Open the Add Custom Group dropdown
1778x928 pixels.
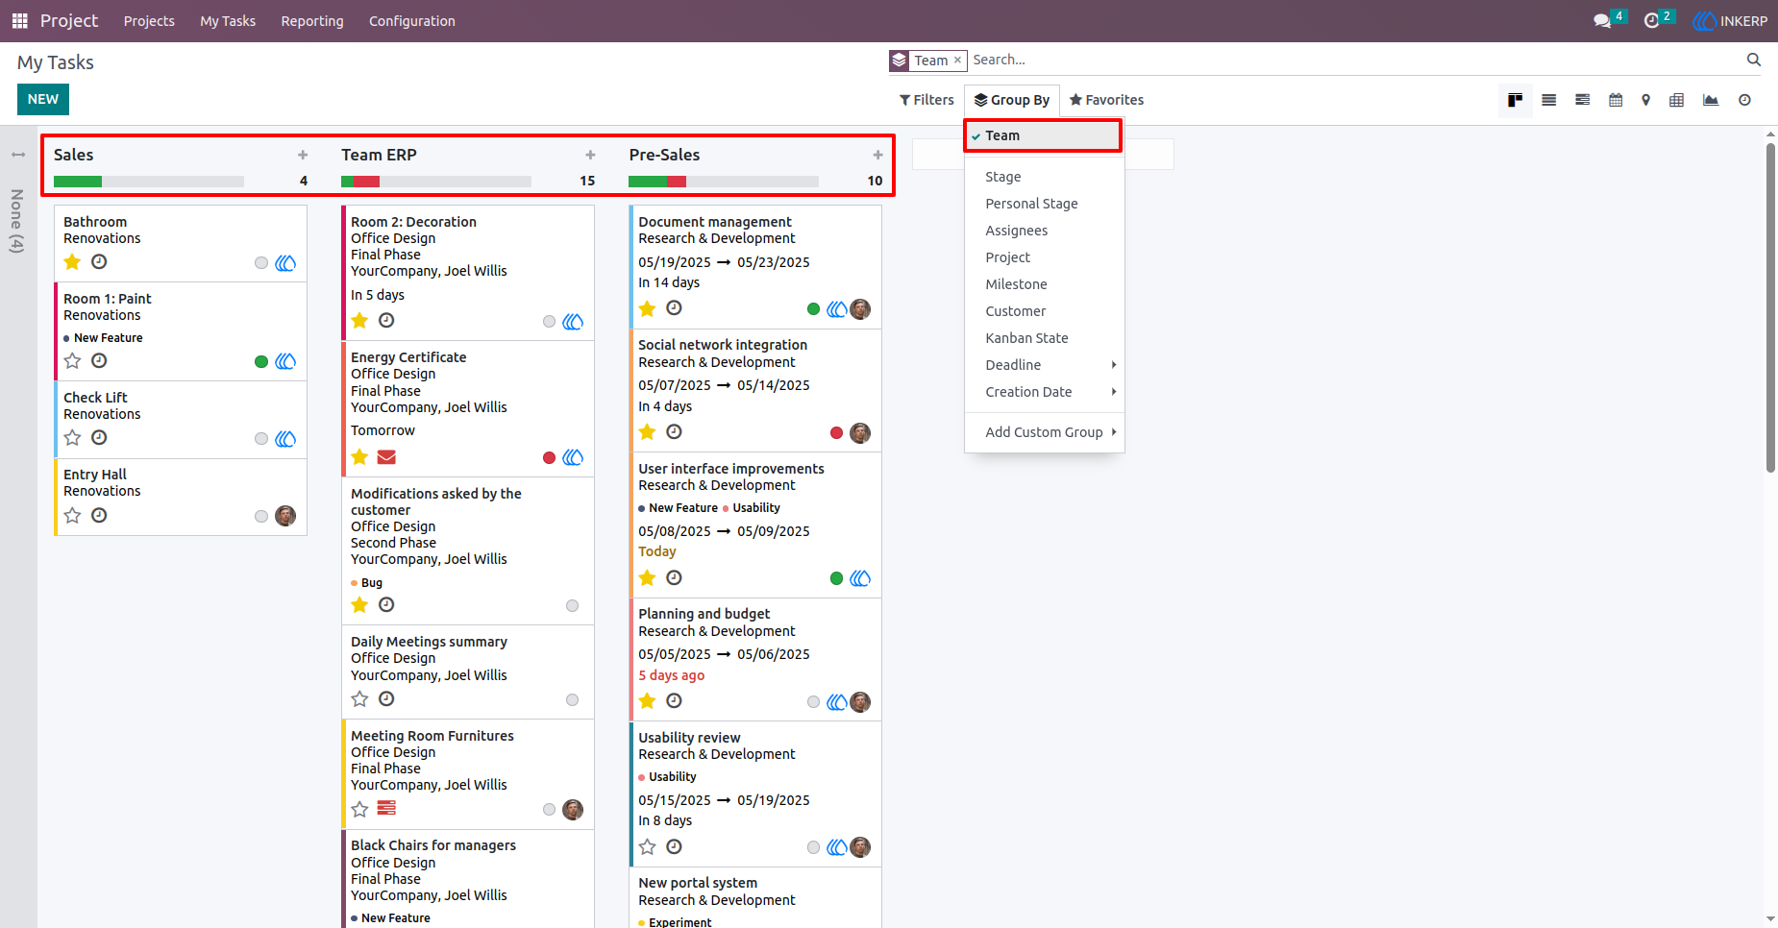click(1044, 432)
